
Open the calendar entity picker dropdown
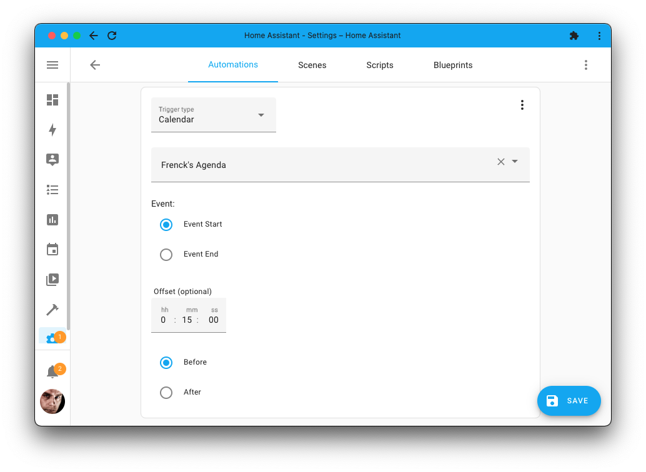pos(514,161)
